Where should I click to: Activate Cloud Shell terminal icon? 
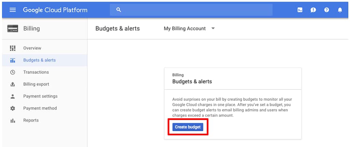(x=300, y=10)
